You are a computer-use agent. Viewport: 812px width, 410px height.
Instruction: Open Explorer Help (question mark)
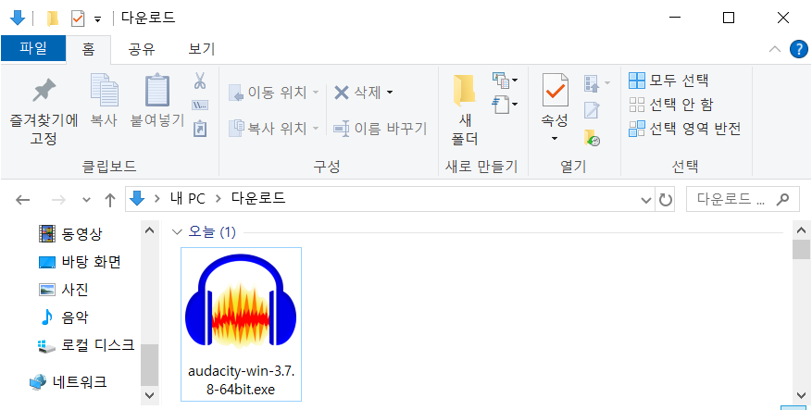[798, 50]
